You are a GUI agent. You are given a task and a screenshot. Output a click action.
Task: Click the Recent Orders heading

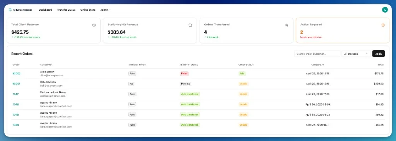pyautogui.click(x=22, y=54)
